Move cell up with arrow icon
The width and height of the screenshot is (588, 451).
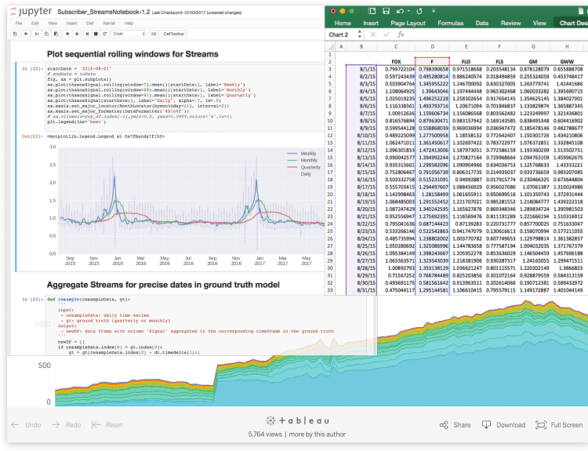click(68, 35)
